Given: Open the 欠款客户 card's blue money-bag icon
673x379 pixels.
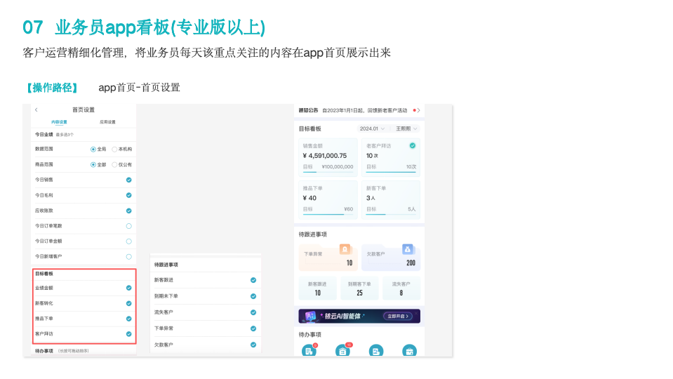Looking at the screenshot, I should (407, 249).
